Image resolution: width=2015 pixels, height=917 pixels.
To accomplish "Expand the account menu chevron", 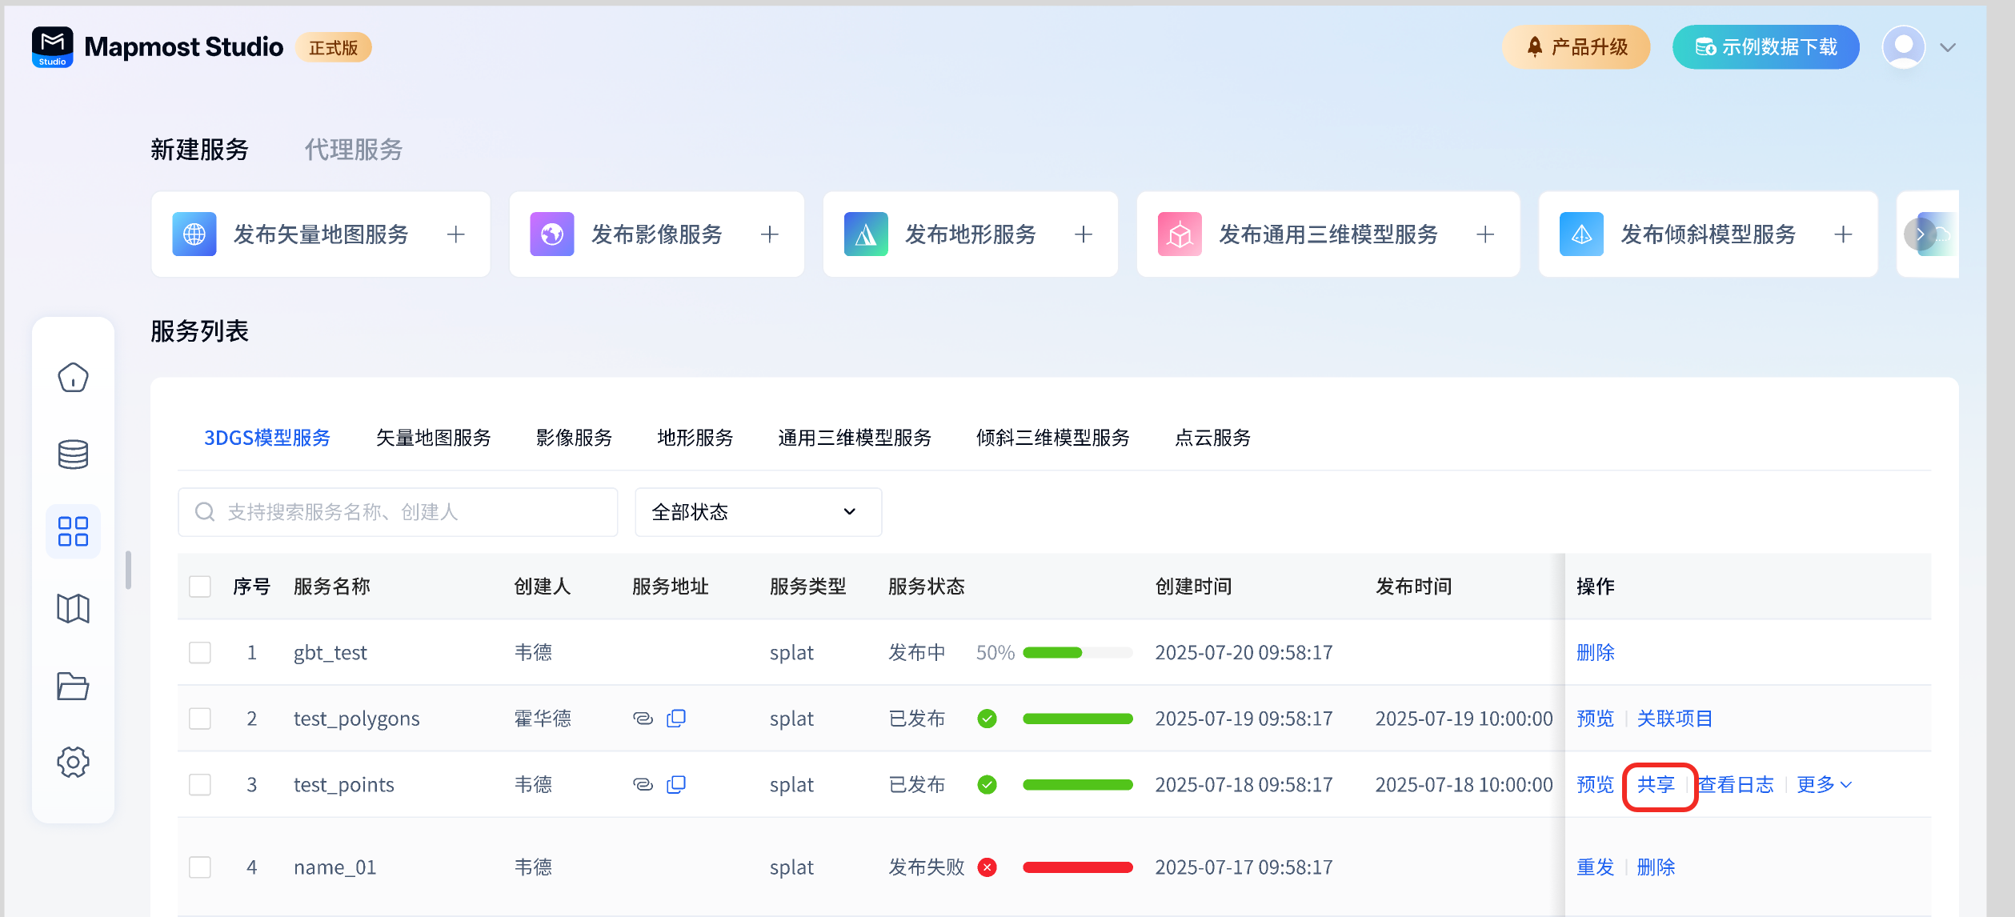I will click(1948, 47).
